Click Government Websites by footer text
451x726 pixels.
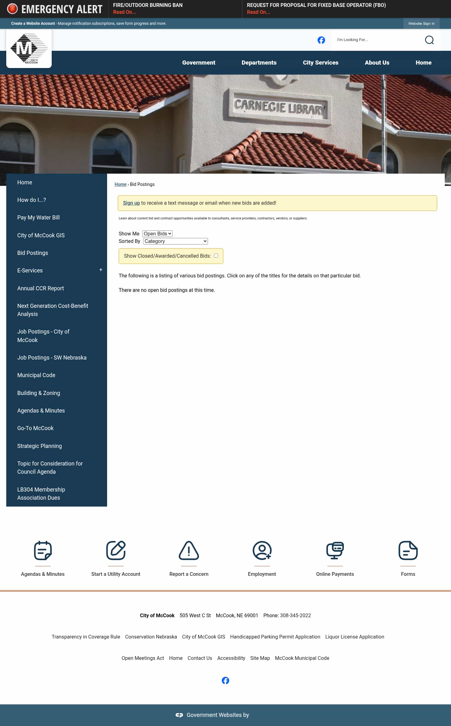pos(218,715)
